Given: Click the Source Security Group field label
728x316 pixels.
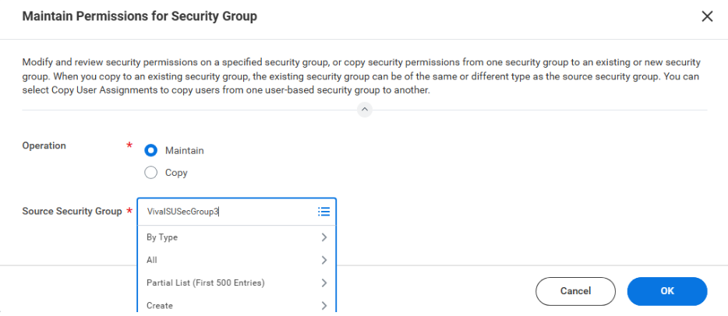Looking at the screenshot, I should (72, 211).
